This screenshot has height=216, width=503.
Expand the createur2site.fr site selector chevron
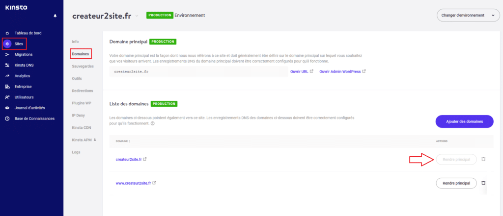[137, 16]
